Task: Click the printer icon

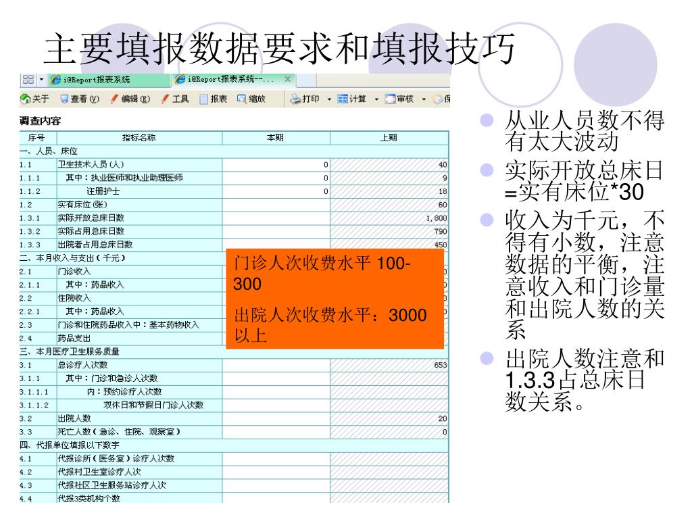Action: pyautogui.click(x=295, y=99)
